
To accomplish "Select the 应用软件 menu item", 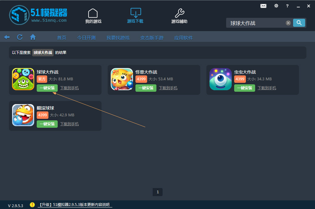I will coord(183,37).
